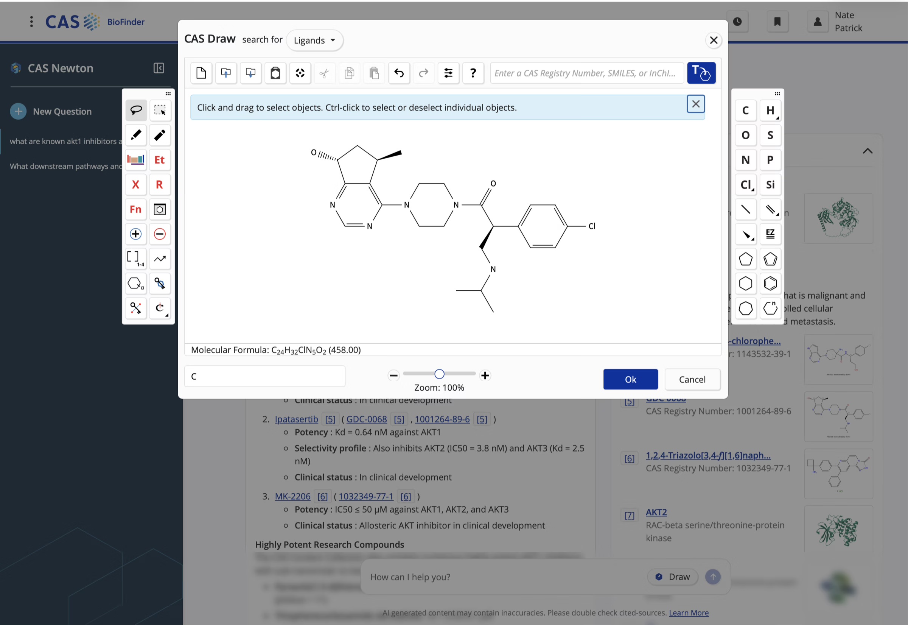The width and height of the screenshot is (908, 625).
Task: Select the cyclohexane ring template
Action: tap(746, 284)
